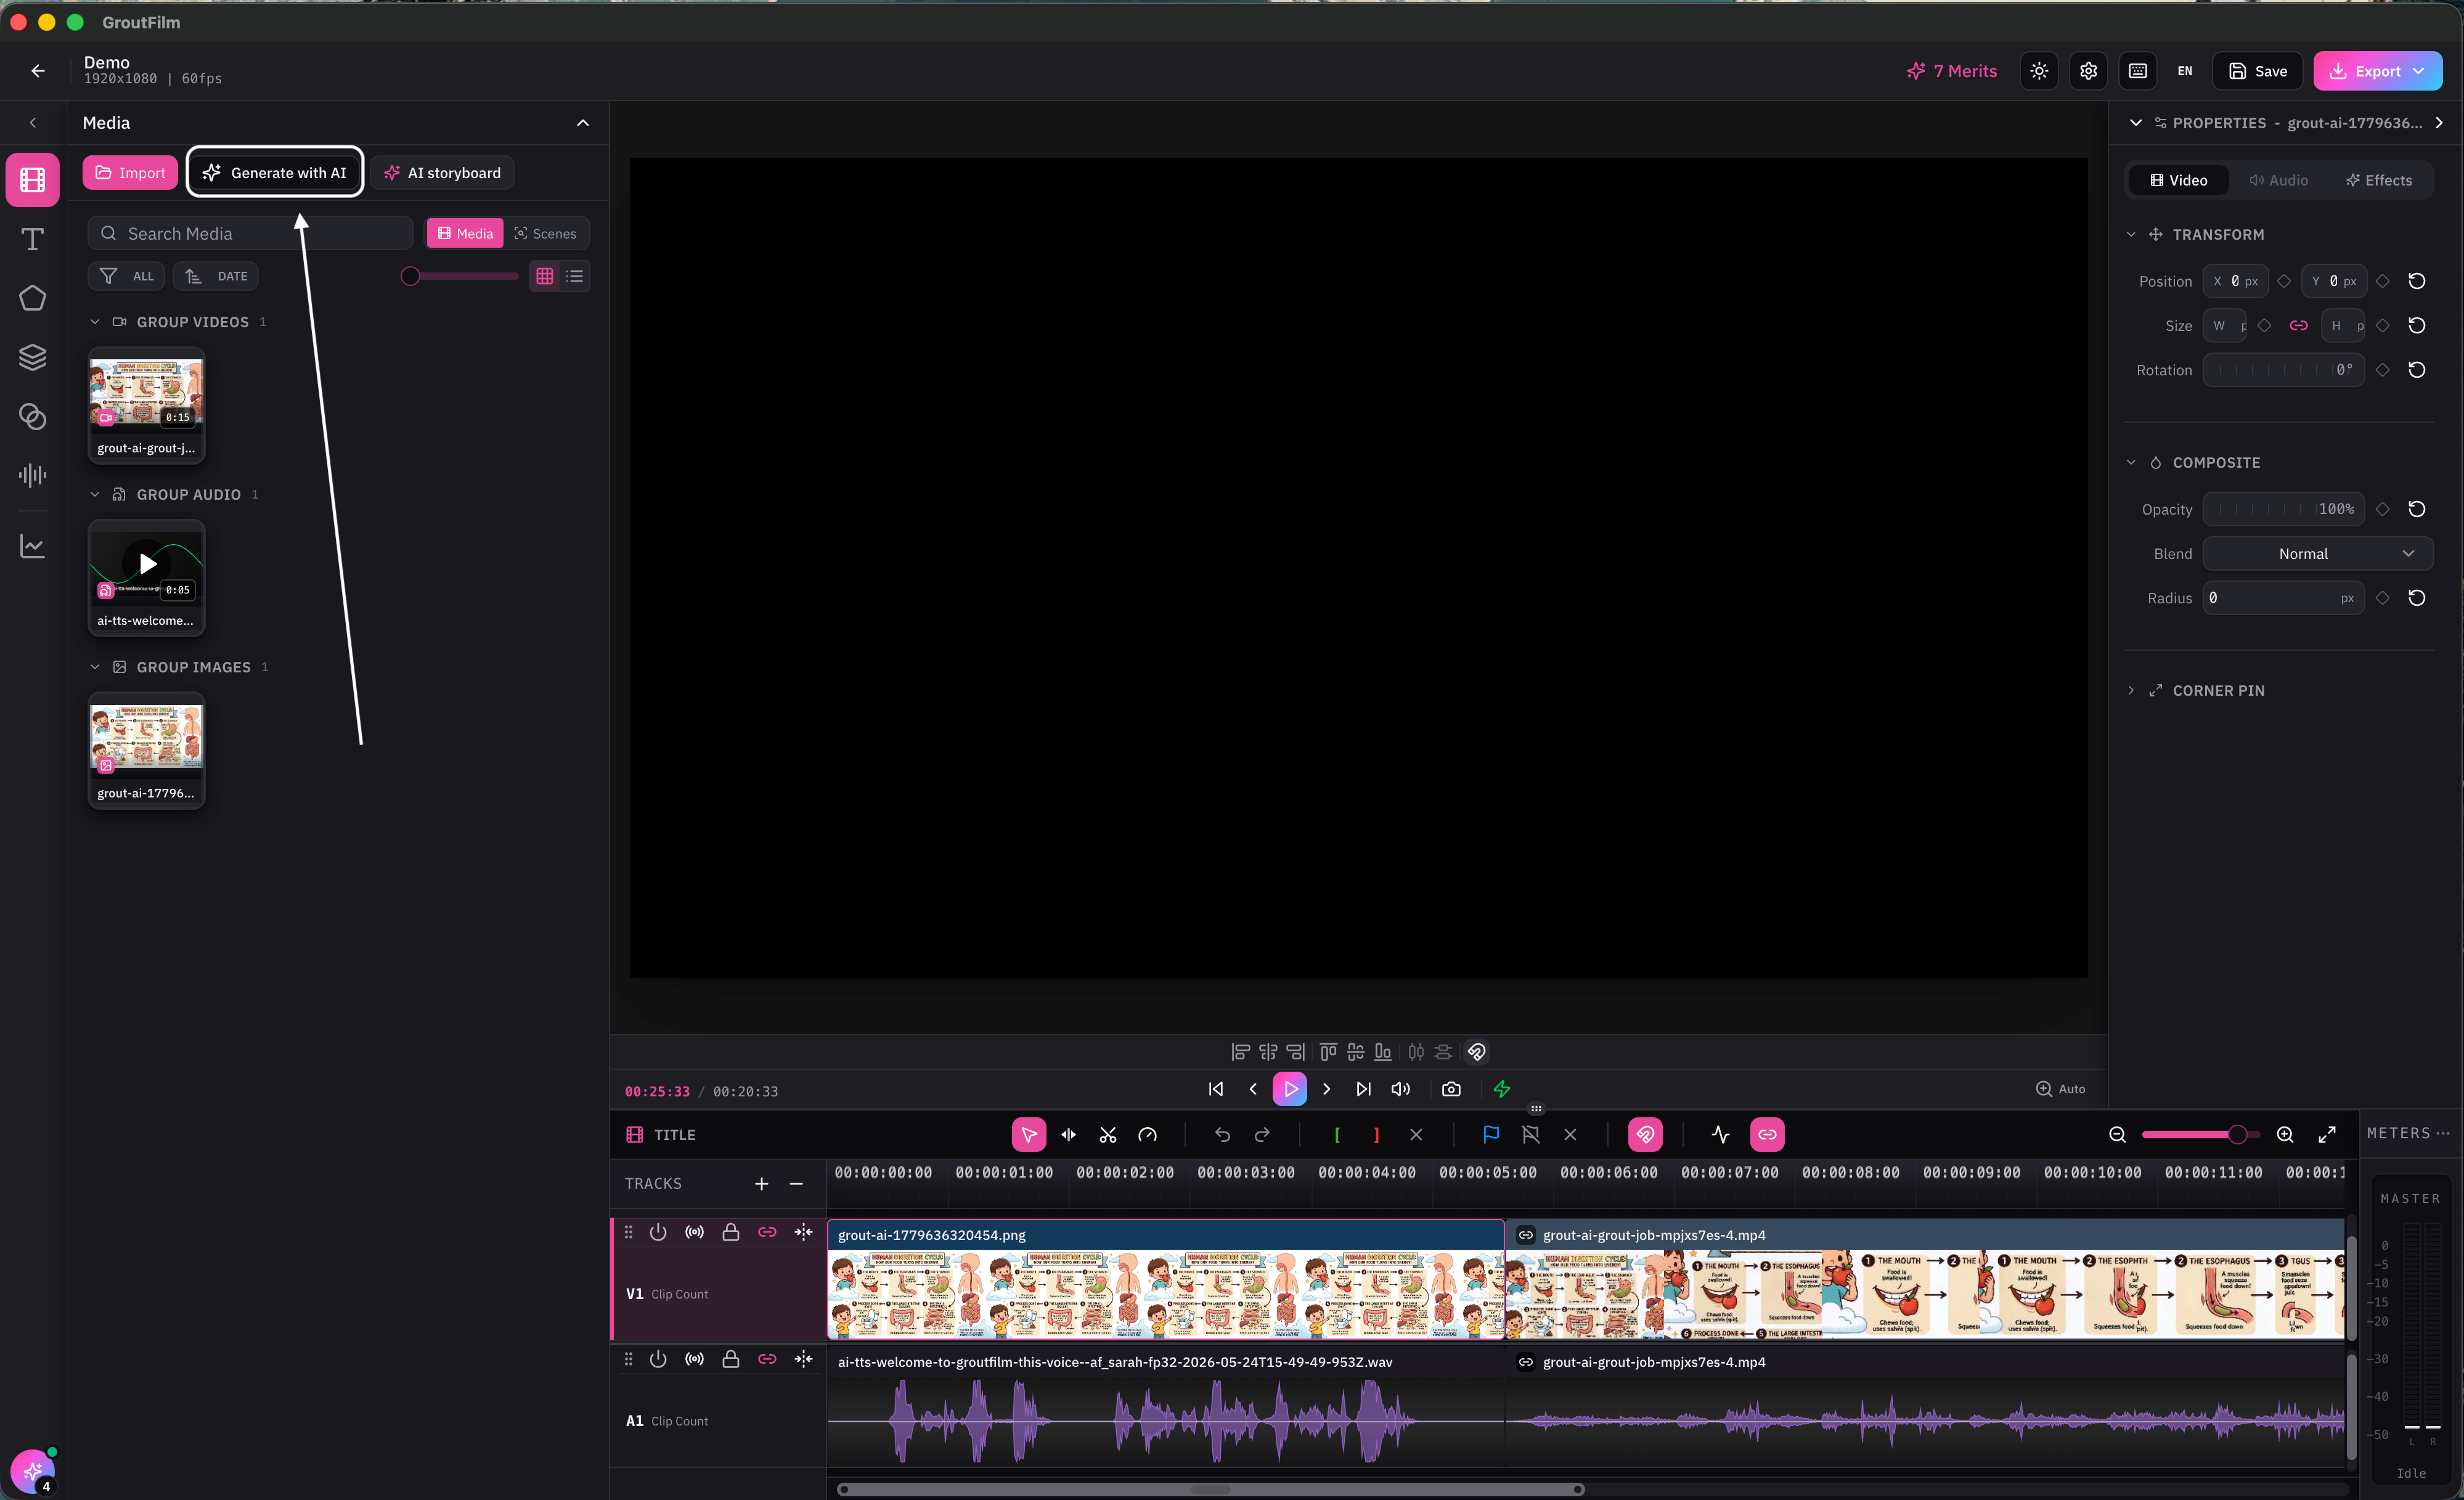Toggle the pink timeline linking button
Viewport: 2464px width, 1500px height.
1767,1135
